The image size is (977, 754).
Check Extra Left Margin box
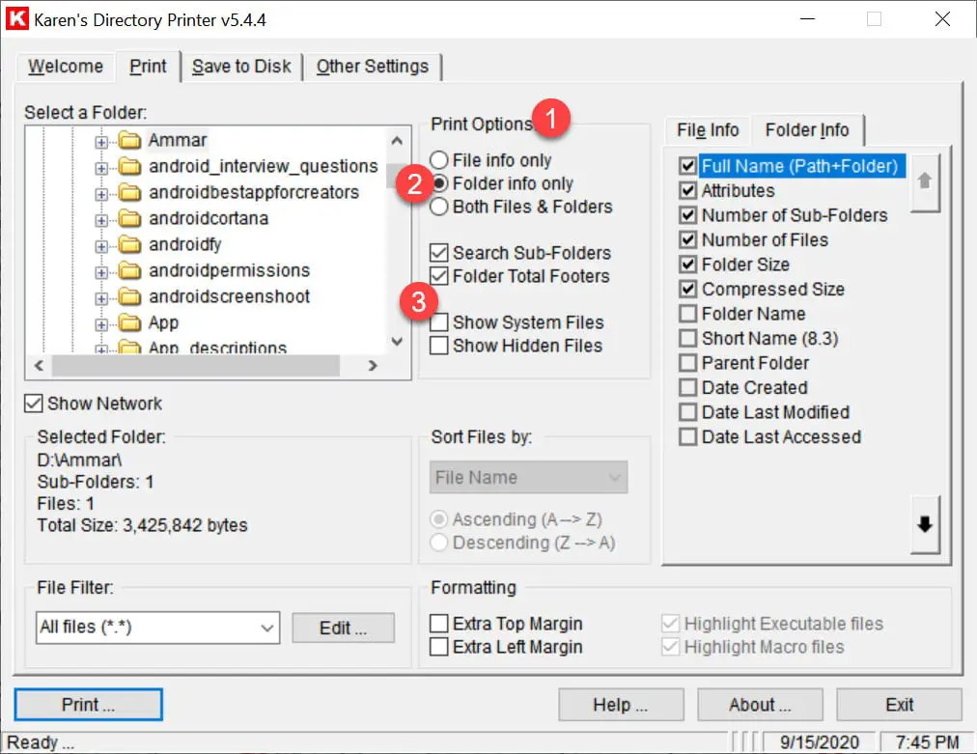[438, 646]
